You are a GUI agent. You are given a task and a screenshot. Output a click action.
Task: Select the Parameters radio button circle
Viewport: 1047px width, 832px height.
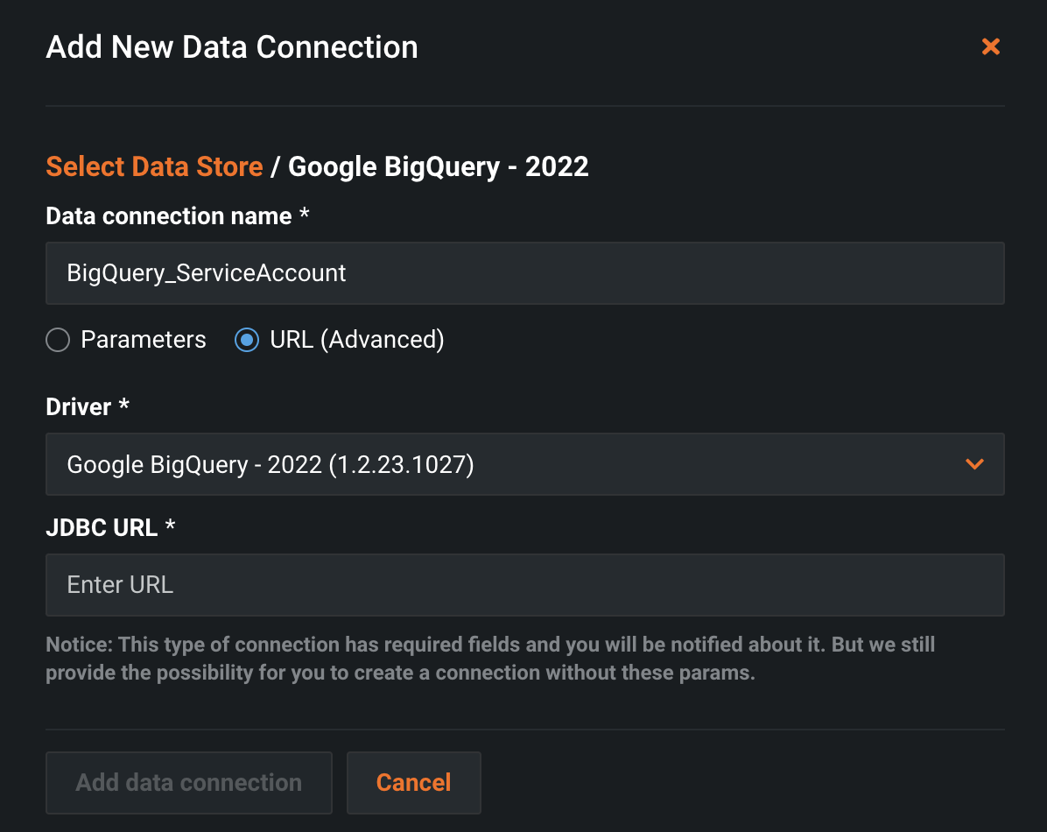[x=58, y=340]
